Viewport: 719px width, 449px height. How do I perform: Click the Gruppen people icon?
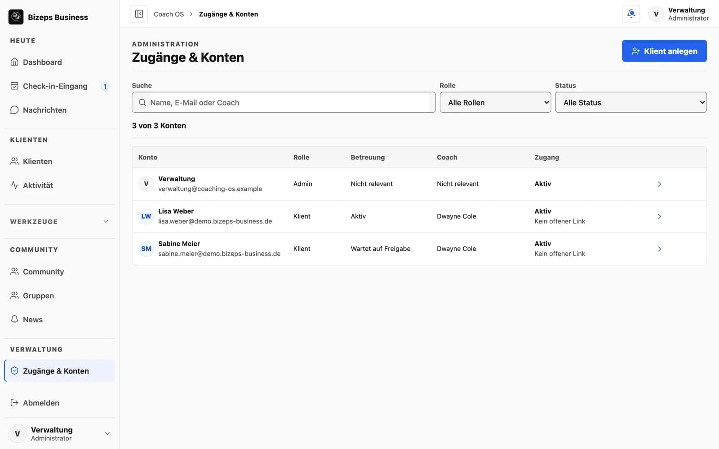14,295
